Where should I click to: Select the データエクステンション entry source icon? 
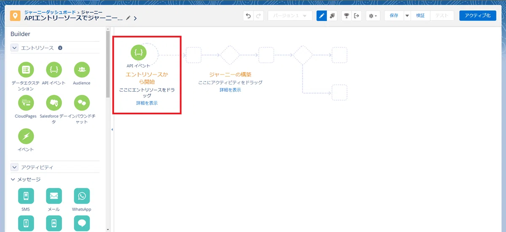tap(26, 69)
